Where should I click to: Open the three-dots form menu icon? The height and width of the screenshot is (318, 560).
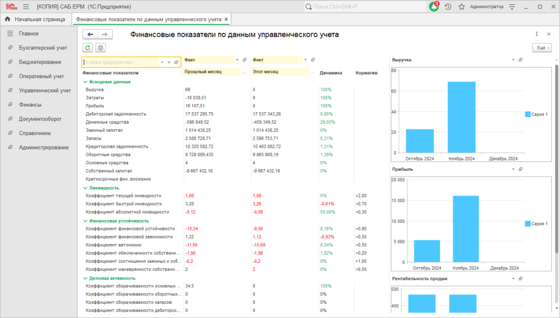[536, 34]
